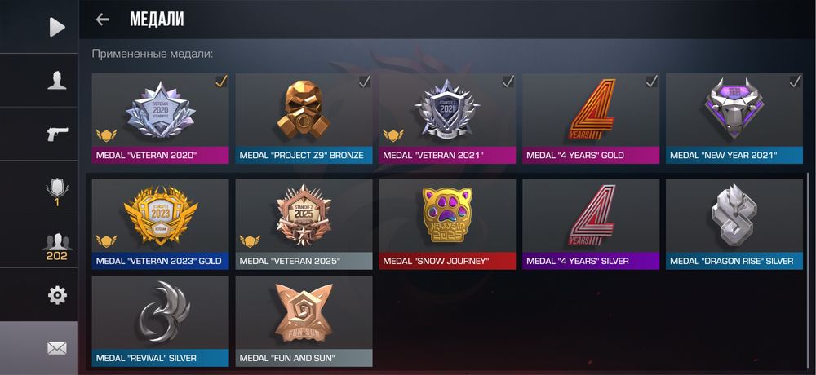This screenshot has width=816, height=375.
Task: Select the Veteran 2025 medal card
Action: click(x=304, y=224)
